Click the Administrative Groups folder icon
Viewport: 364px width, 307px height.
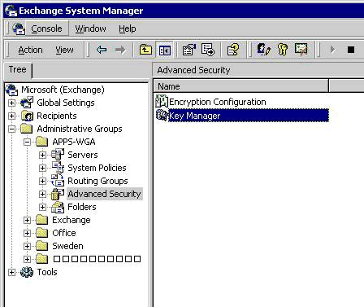pyautogui.click(x=27, y=129)
